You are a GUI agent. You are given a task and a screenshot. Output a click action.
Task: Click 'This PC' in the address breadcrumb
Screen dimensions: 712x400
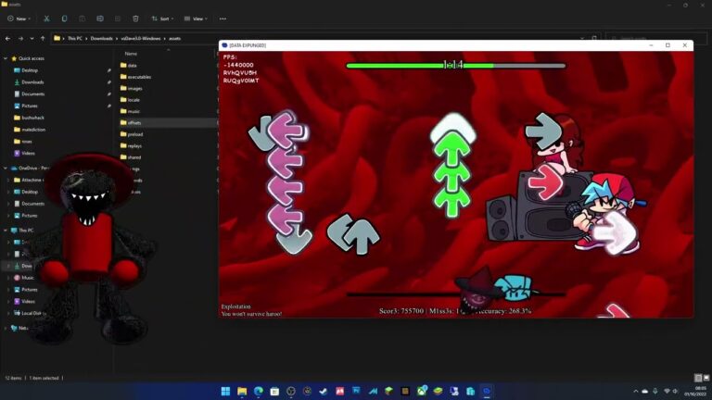[75, 39]
